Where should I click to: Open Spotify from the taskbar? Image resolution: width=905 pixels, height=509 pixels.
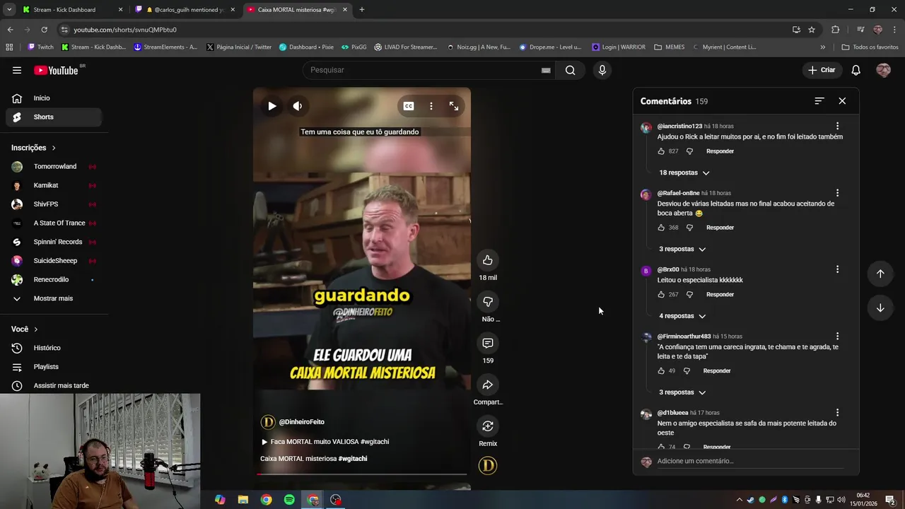pos(289,500)
